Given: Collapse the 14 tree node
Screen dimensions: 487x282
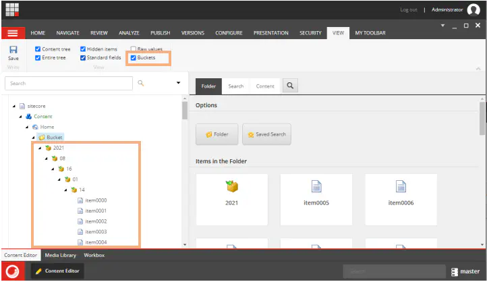Looking at the screenshot, I should tap(65, 190).
